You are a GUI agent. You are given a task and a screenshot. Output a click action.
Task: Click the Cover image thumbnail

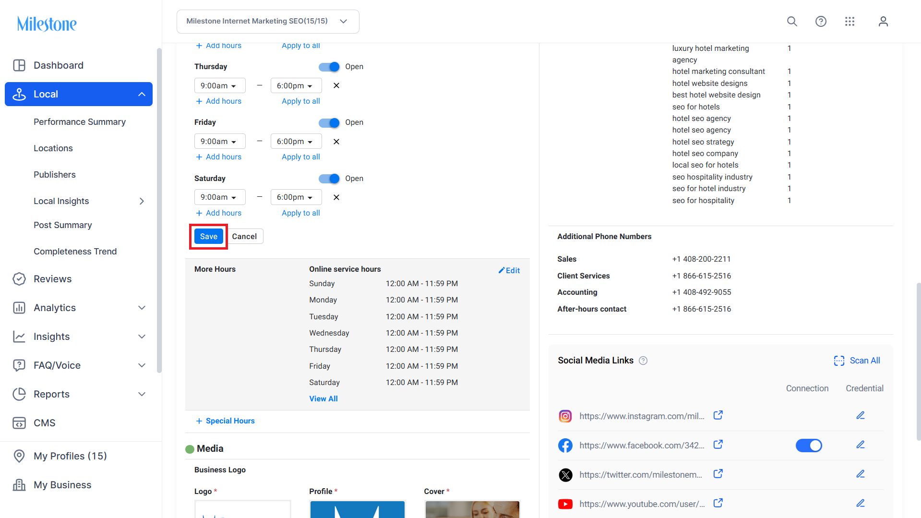[472, 509]
